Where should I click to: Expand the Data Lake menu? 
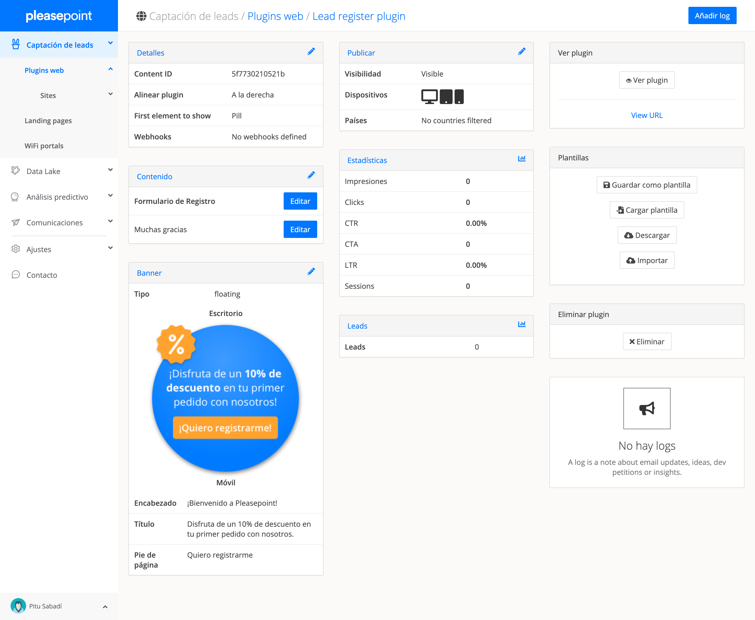click(110, 170)
